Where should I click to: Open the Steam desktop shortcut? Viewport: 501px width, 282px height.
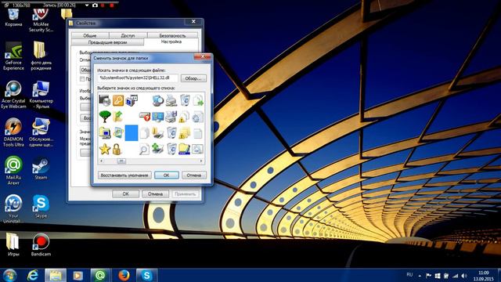pos(41,168)
